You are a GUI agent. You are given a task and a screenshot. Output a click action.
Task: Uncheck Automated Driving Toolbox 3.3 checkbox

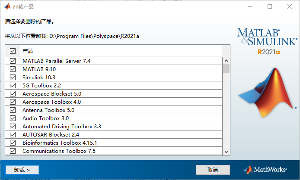(13, 127)
